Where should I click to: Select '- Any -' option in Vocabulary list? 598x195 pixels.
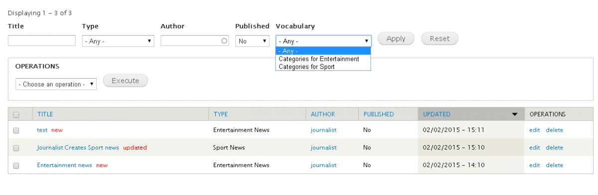(323, 51)
